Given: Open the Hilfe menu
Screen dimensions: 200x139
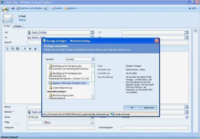Looking at the screenshot, I should [x=193, y=8].
